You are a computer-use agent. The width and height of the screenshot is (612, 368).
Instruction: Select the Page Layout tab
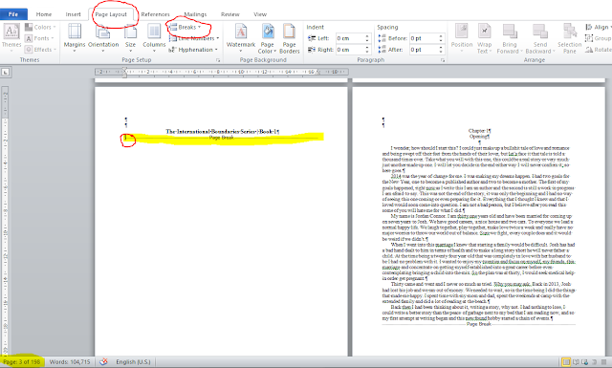click(111, 14)
